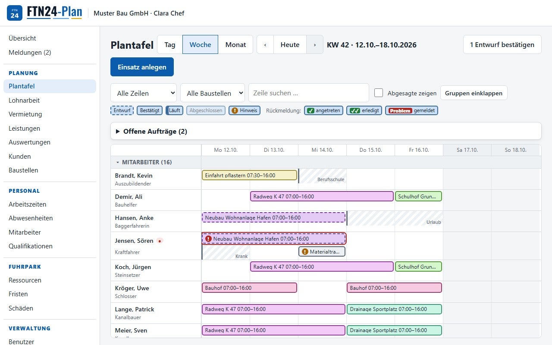Go to the previous week arrow
Screen dimensions: 552x345
[x=265, y=44]
